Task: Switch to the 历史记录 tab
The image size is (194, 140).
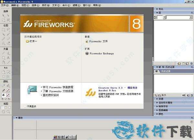Action: [x=166, y=71]
